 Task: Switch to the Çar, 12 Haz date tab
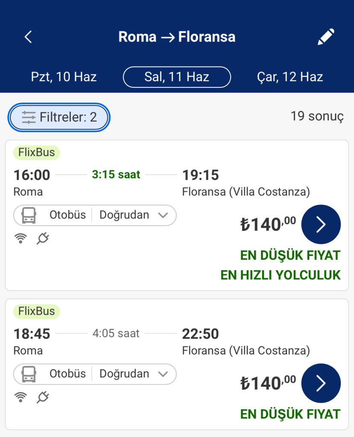click(x=290, y=77)
